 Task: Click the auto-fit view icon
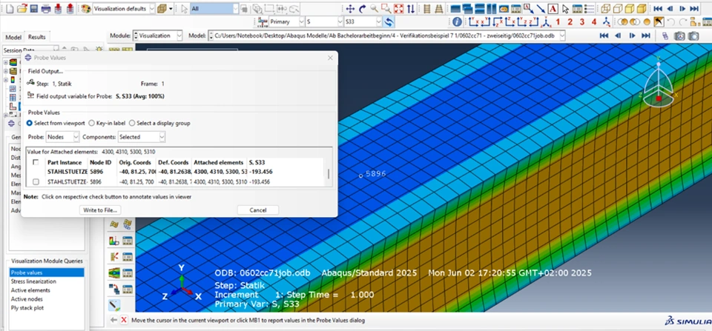click(398, 9)
